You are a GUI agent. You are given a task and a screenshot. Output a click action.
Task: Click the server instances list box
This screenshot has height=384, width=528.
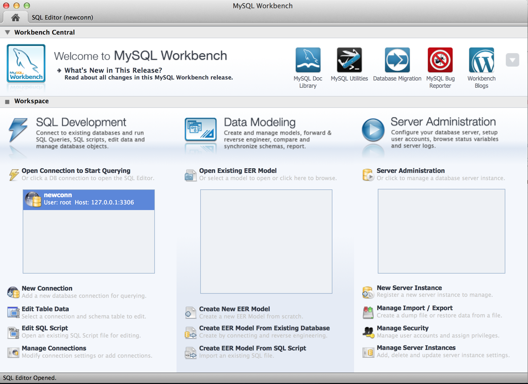pyautogui.click(x=442, y=231)
